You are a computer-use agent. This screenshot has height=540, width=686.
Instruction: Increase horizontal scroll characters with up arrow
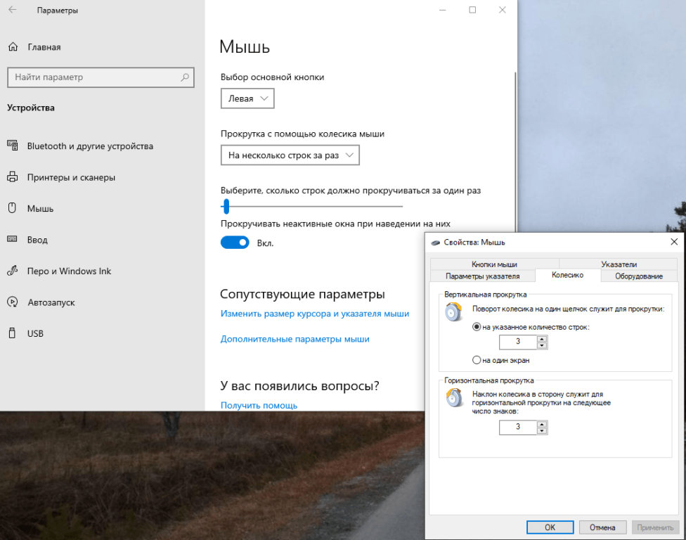pyautogui.click(x=542, y=424)
